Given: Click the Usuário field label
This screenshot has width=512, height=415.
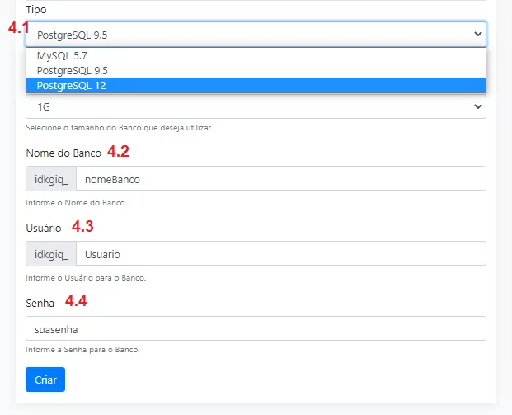Looking at the screenshot, I should click(44, 228).
